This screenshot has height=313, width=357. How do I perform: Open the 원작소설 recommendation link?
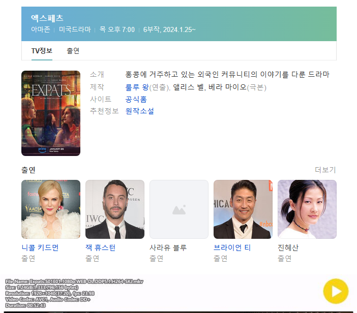coord(140,111)
